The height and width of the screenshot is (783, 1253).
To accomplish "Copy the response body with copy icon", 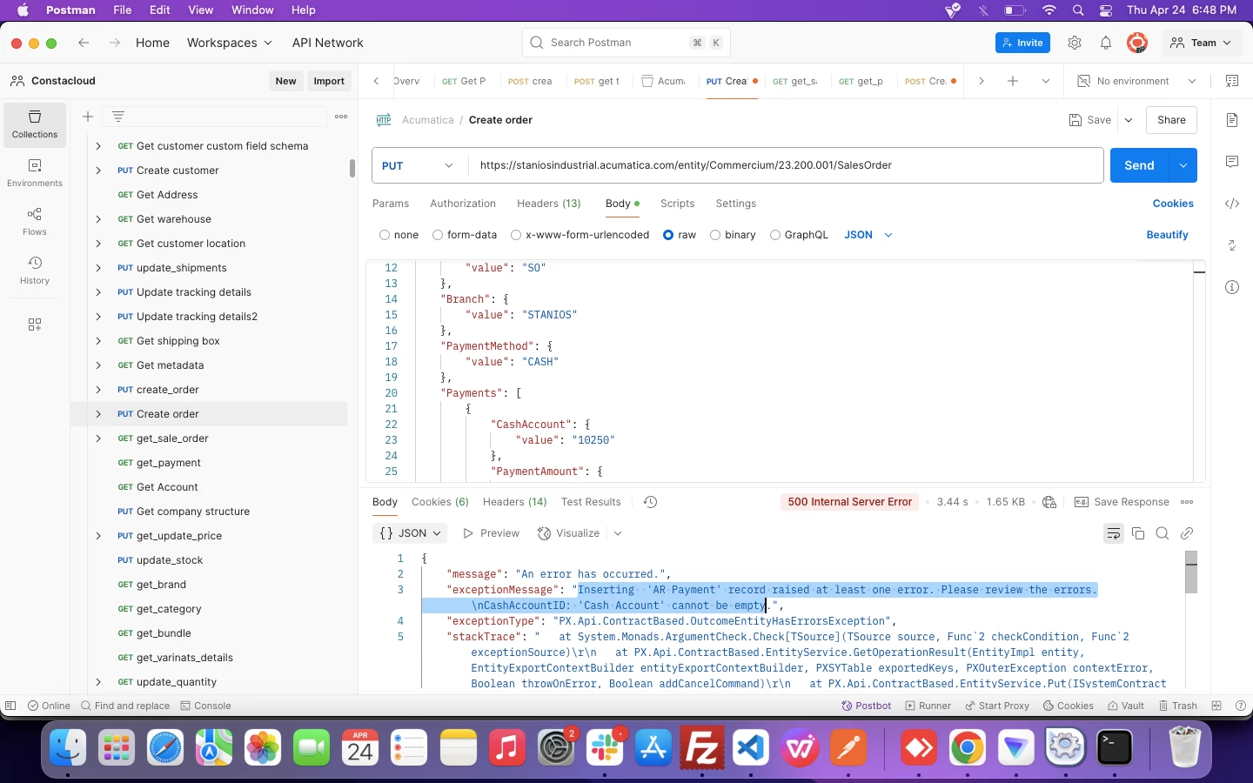I will tap(1138, 533).
